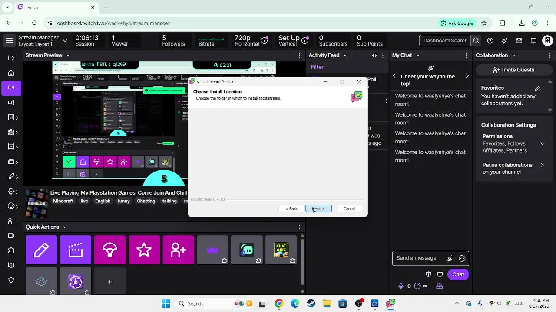Click the dashboard search magnifier icon
Image resolution: width=556 pixels, height=312 pixels.
pyautogui.click(x=476, y=41)
